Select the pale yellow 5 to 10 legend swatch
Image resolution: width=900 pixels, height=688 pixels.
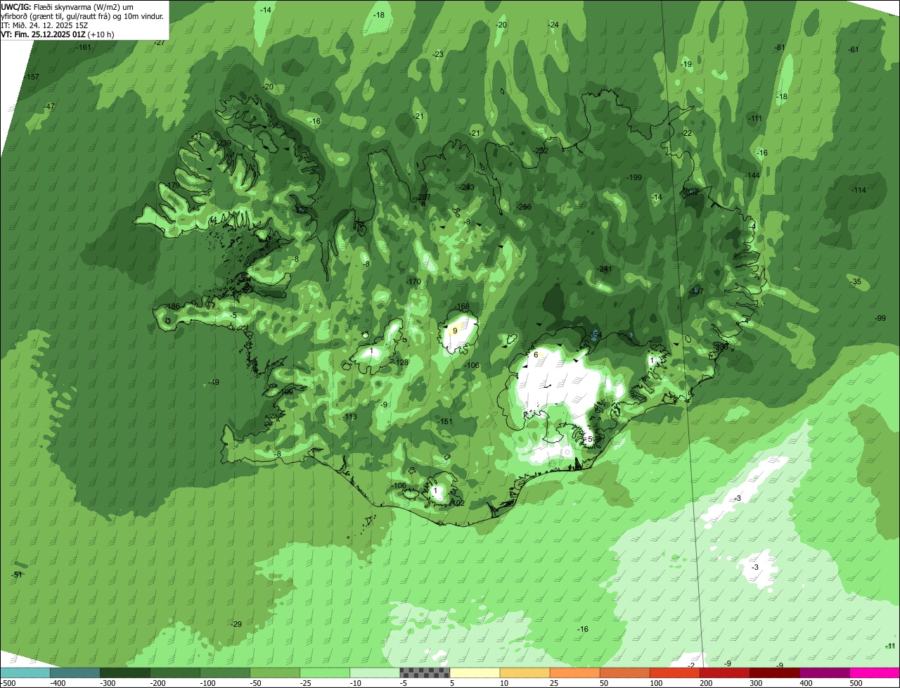pos(475,673)
